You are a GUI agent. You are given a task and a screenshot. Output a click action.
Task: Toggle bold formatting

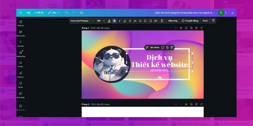[114, 21]
